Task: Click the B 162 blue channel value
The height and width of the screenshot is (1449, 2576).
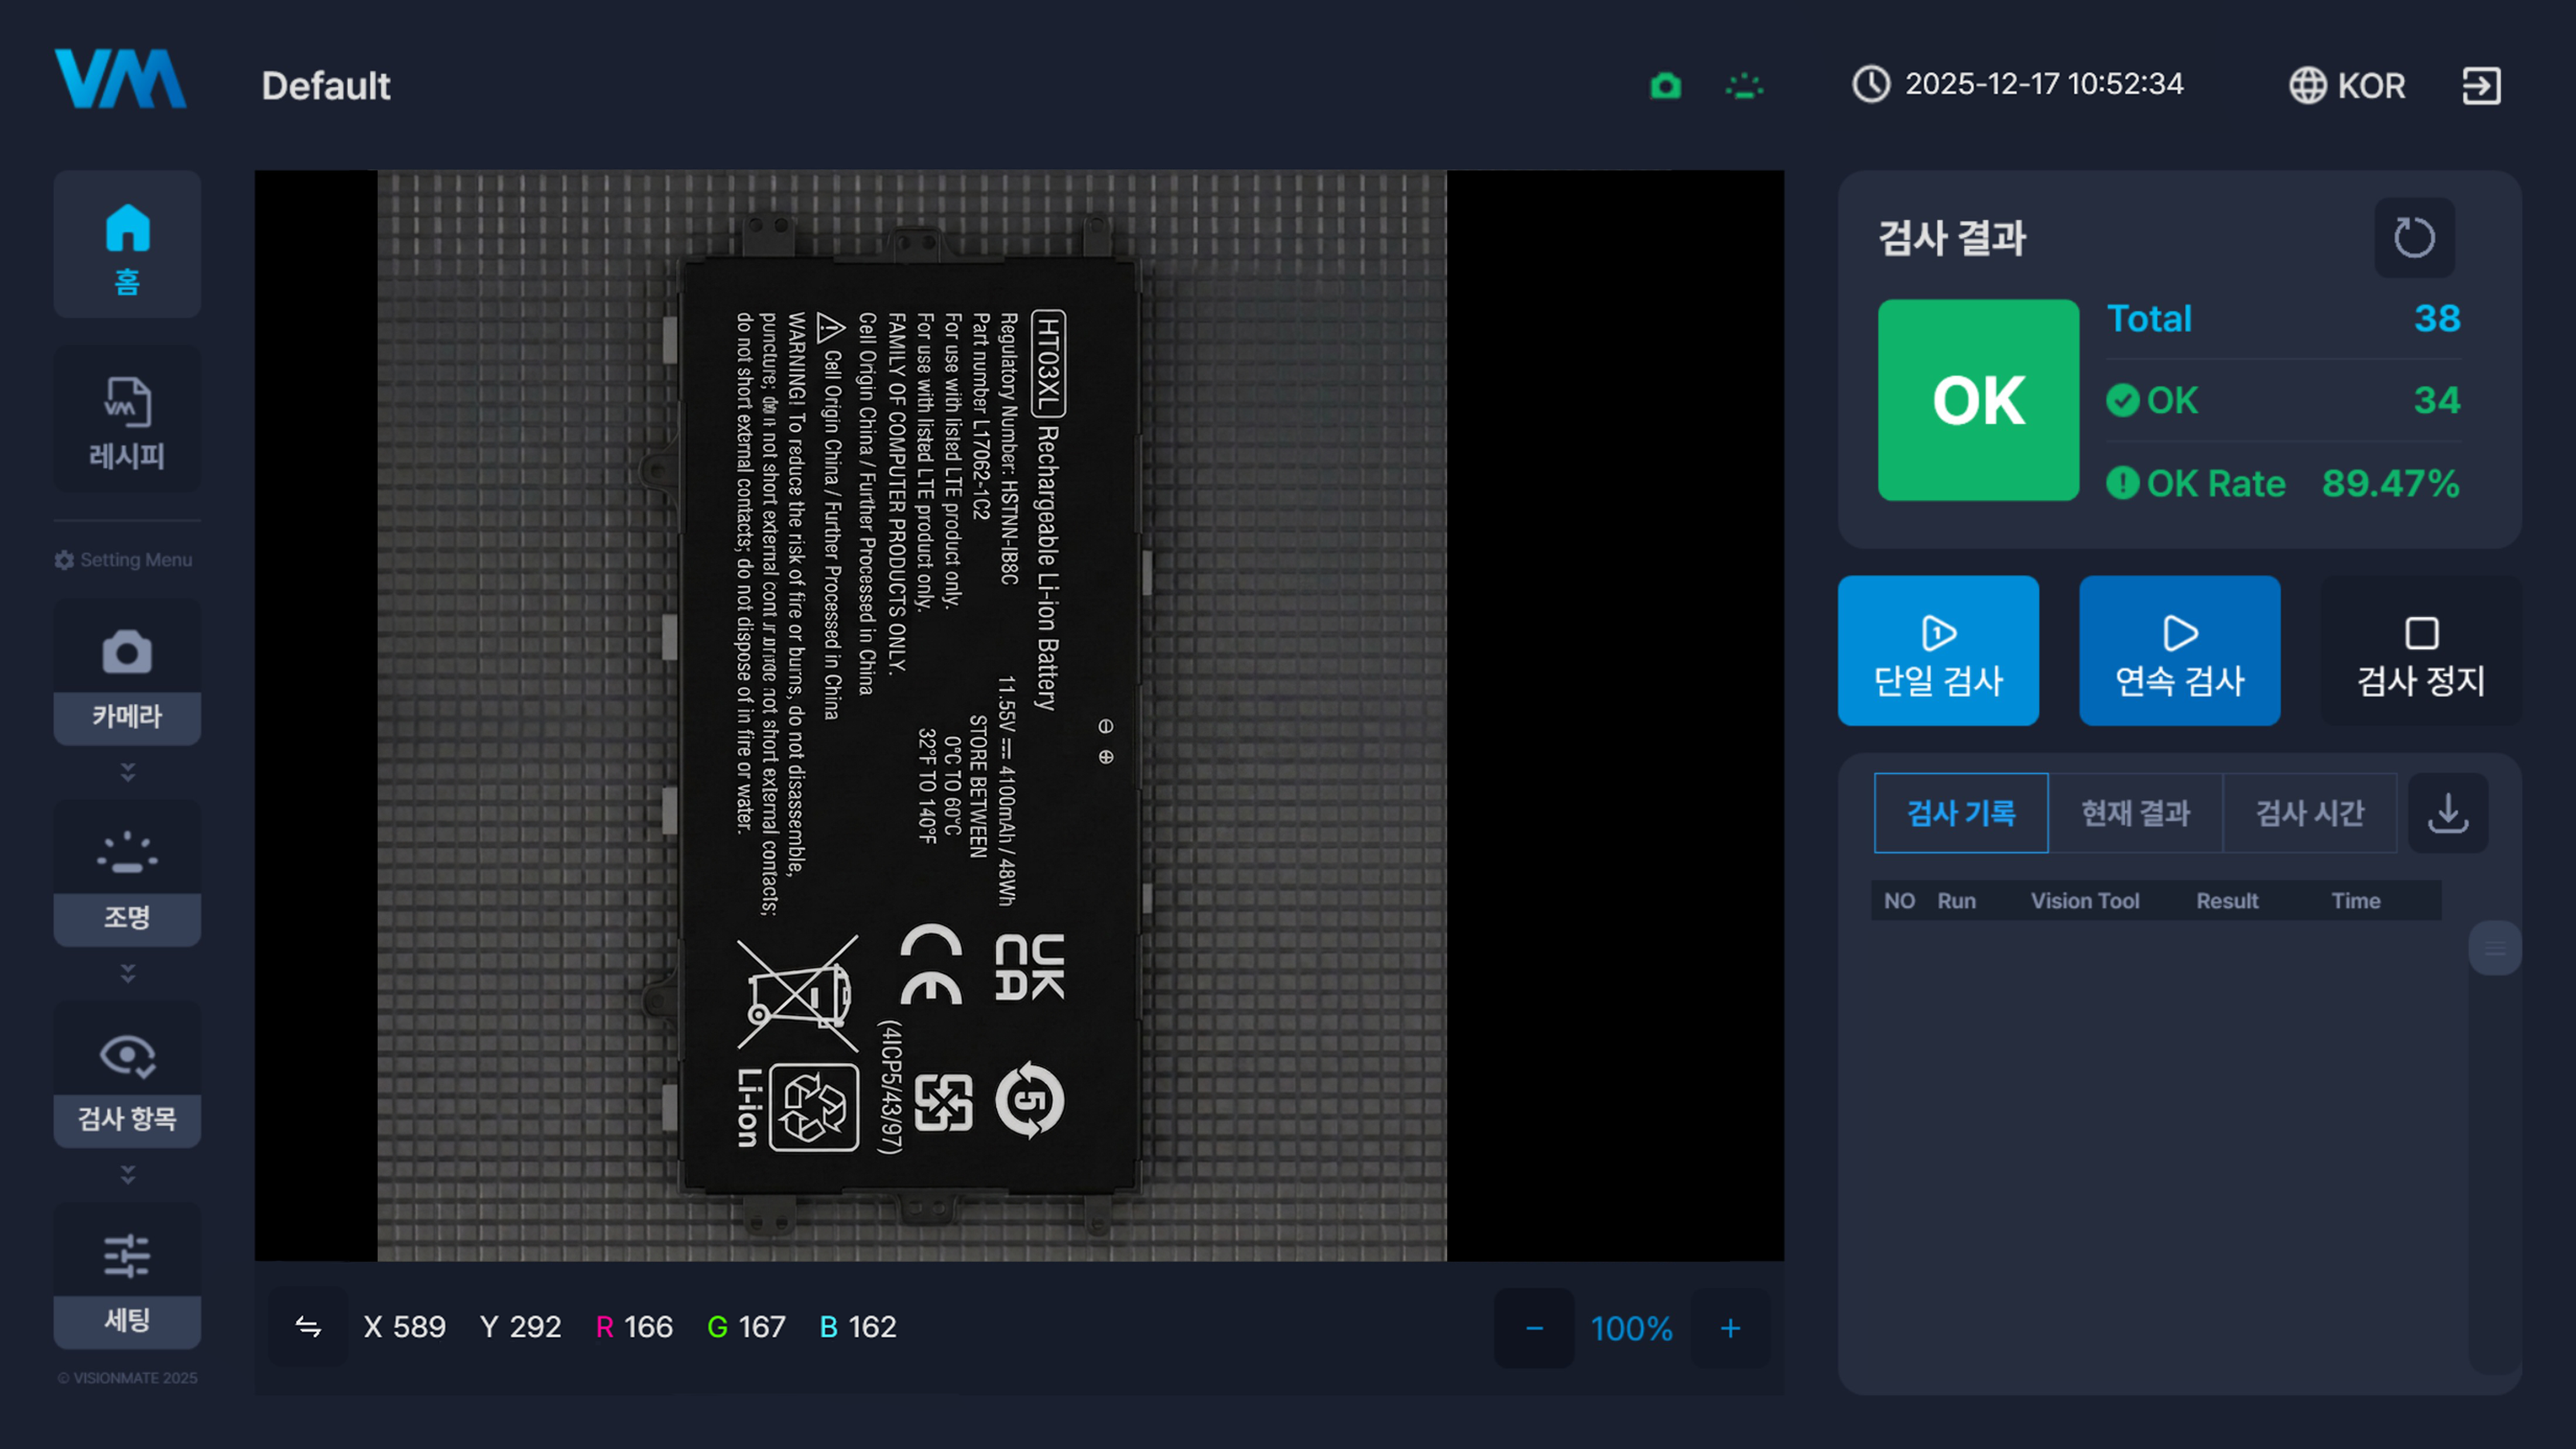Action: 858,1327
